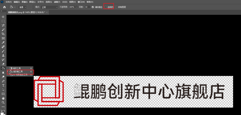Open the 模式 正常 blend mode dropdown
The height and width of the screenshot is (115, 241).
[x=49, y=7]
